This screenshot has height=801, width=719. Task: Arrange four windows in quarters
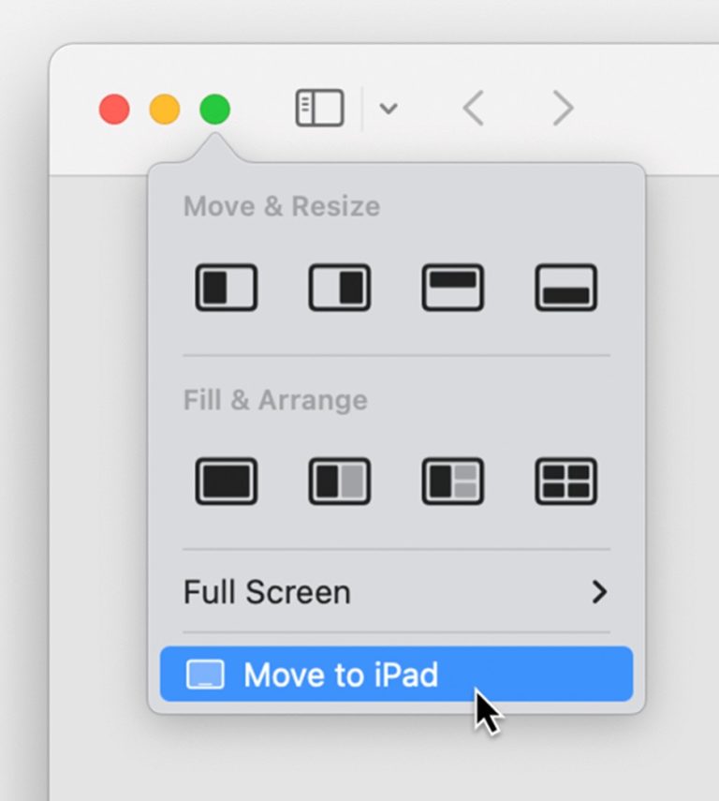[x=565, y=482]
